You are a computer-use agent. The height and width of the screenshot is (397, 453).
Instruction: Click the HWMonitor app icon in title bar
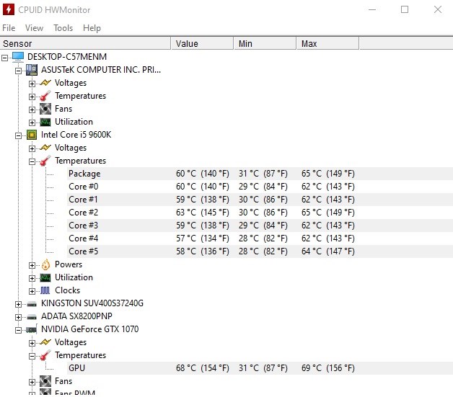pyautogui.click(x=9, y=9)
